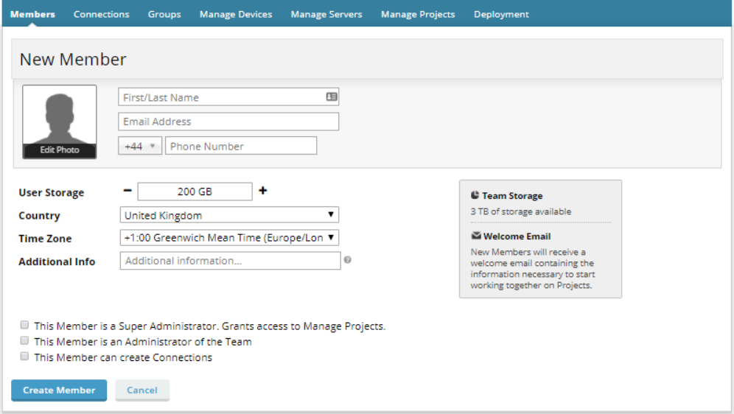The height and width of the screenshot is (414, 734).
Task: Click the '3 TB of storage available' text
Action: pyautogui.click(x=521, y=211)
